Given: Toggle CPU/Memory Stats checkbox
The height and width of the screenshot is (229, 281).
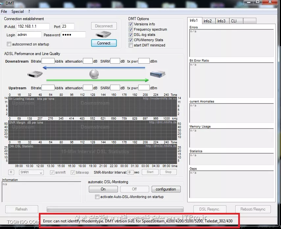Looking at the screenshot, I should tap(131, 40).
